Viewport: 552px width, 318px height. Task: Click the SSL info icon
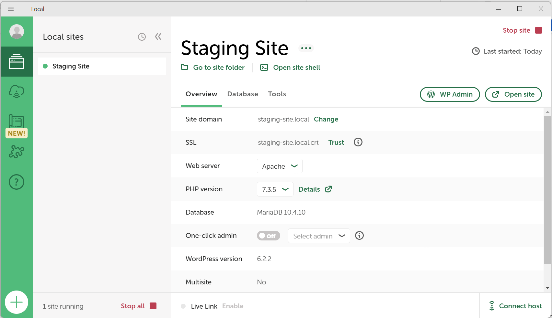(x=358, y=142)
